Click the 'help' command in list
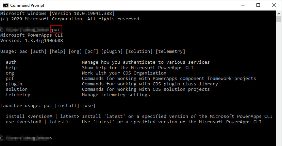 pyautogui.click(x=11, y=68)
